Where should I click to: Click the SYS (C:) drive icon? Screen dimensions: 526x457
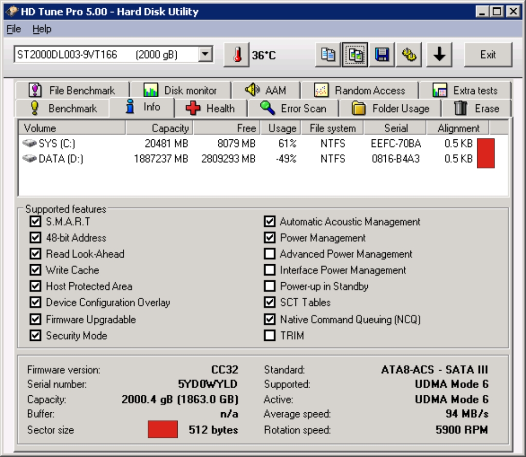point(29,143)
